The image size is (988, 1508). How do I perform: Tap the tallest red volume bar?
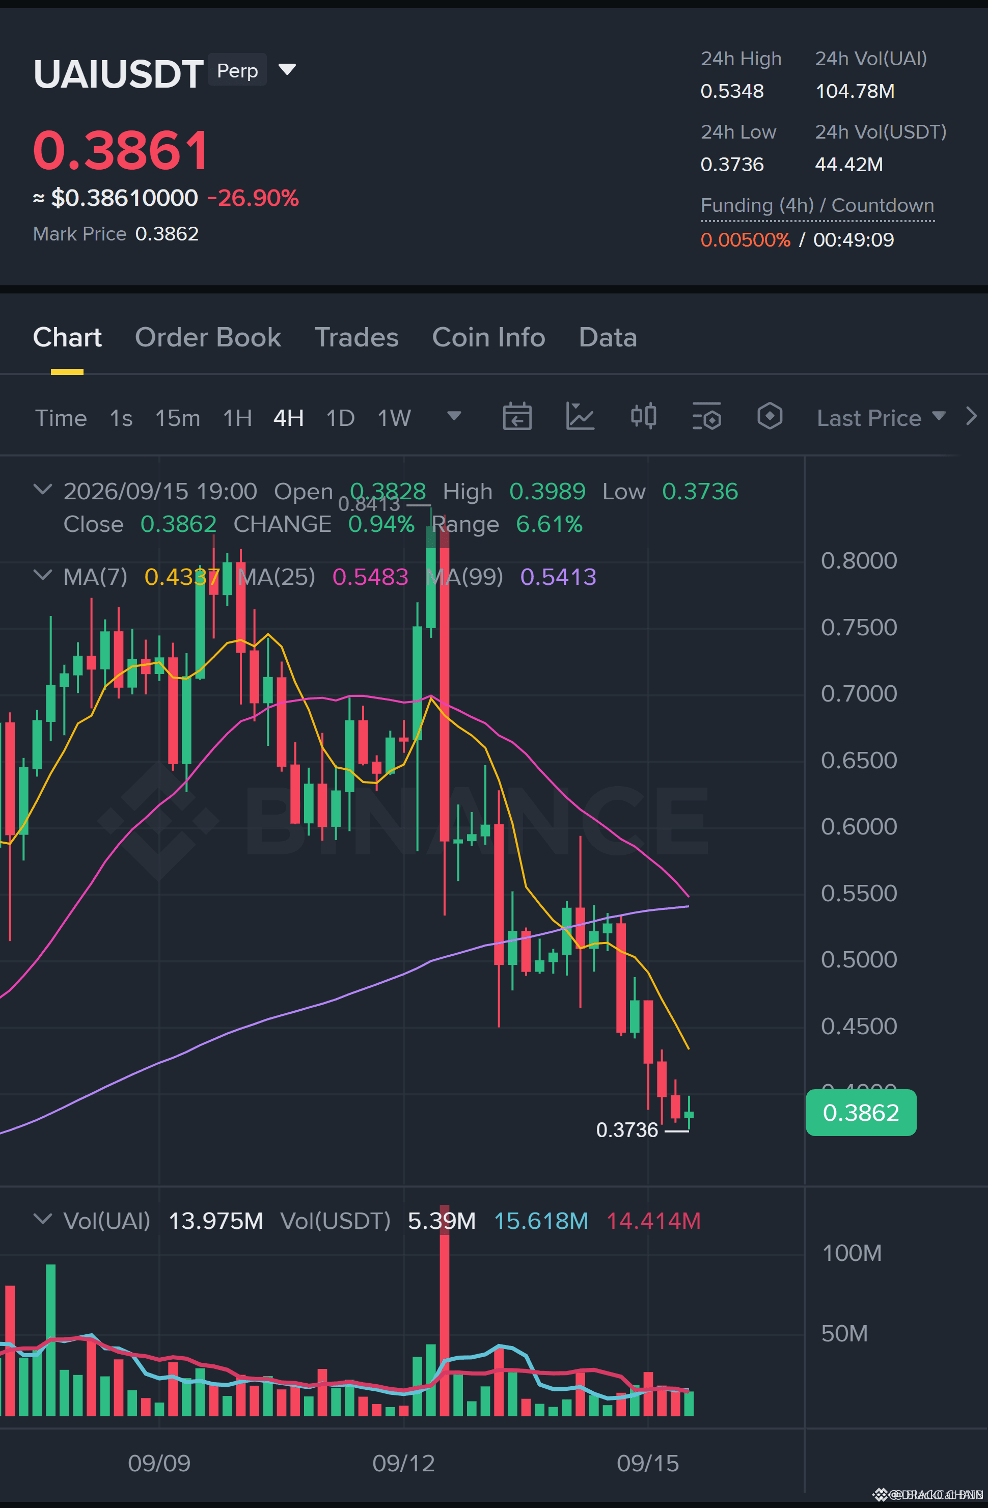pos(445,1310)
